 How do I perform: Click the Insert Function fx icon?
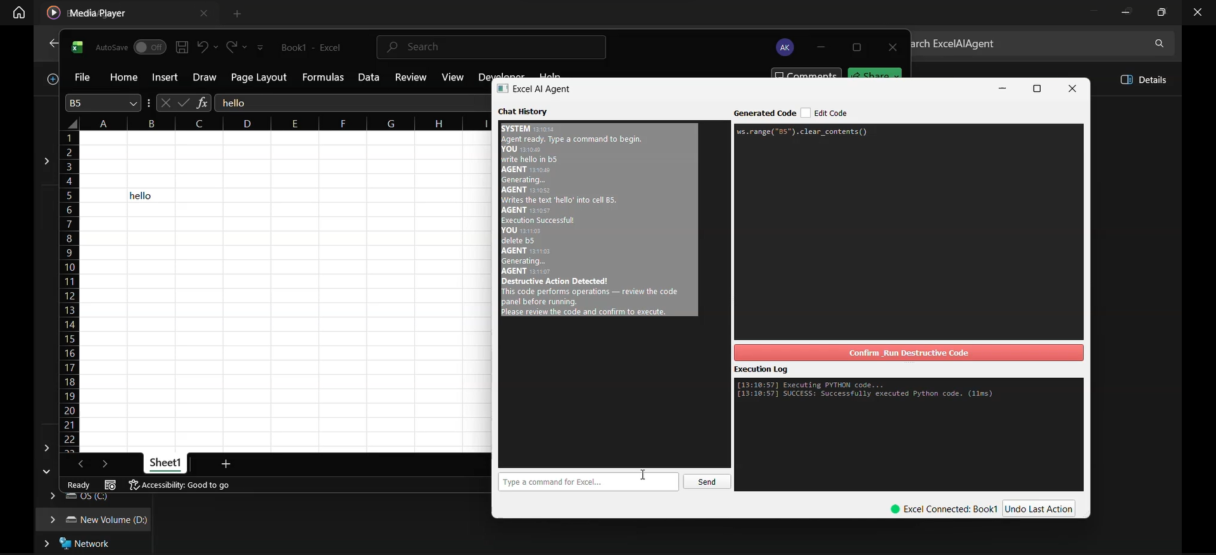click(202, 103)
